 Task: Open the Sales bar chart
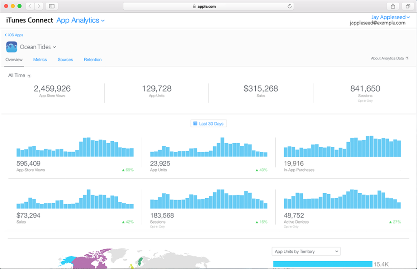click(x=75, y=199)
